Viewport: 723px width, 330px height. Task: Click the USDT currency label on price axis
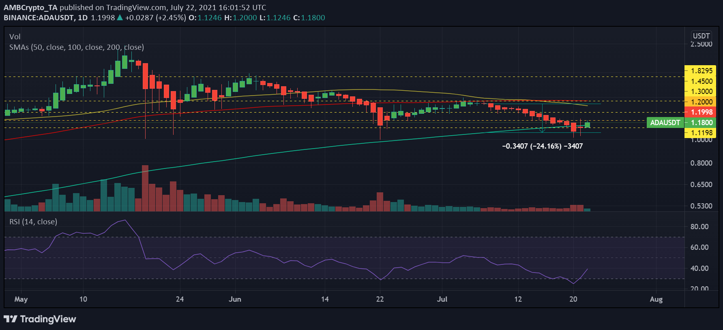[x=701, y=36]
